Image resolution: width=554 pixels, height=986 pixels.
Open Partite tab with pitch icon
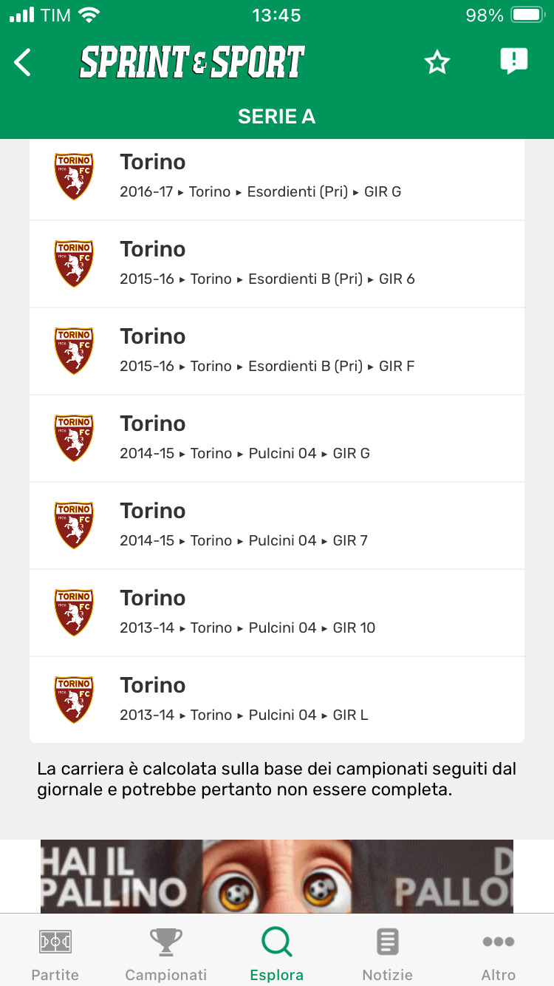[55, 953]
